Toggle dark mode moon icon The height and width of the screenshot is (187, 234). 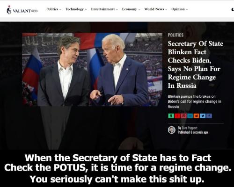[233, 9]
